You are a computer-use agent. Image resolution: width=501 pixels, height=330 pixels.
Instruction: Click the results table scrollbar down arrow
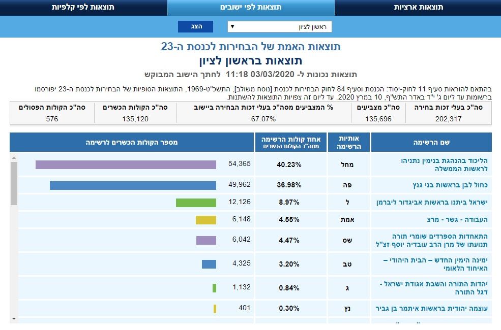pyautogui.click(x=14, y=319)
